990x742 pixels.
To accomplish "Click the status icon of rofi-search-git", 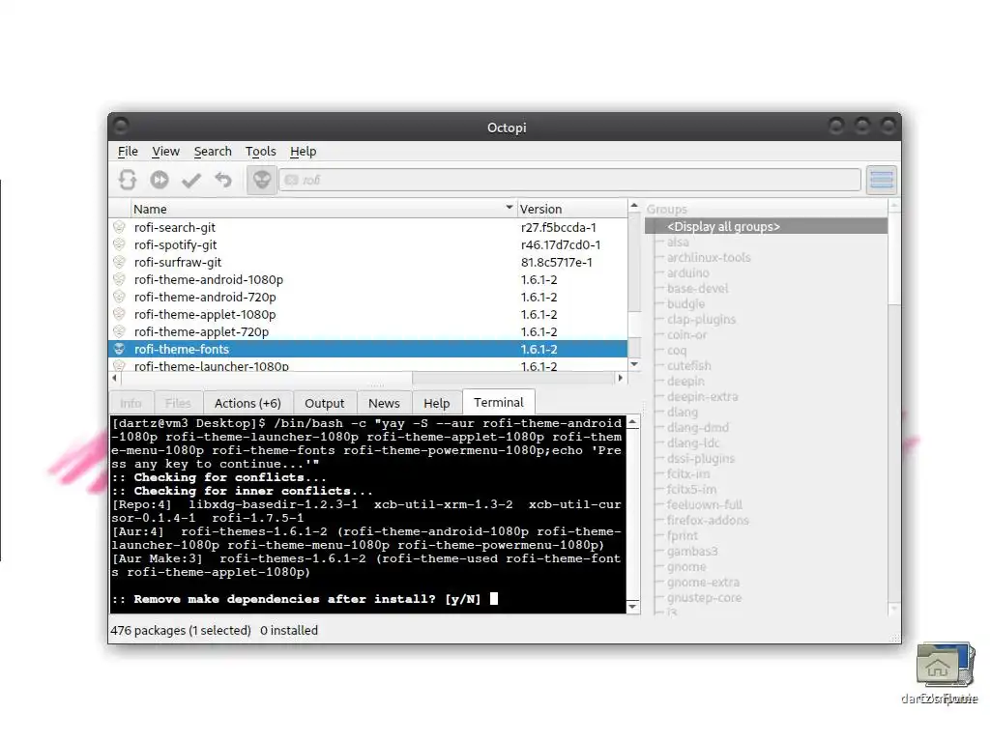I will 119,226.
